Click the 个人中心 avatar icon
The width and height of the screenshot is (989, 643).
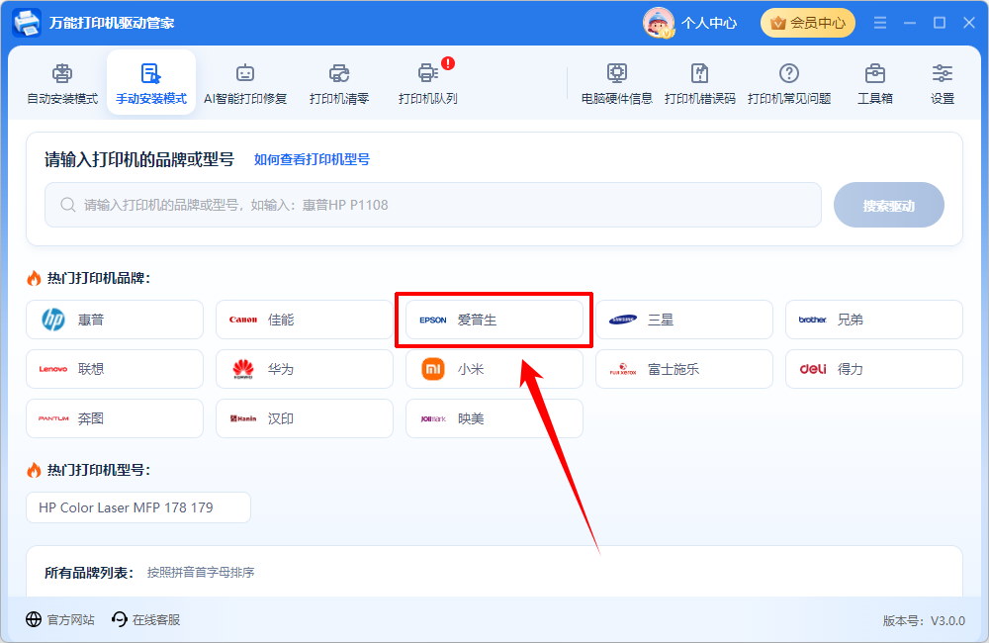[659, 23]
